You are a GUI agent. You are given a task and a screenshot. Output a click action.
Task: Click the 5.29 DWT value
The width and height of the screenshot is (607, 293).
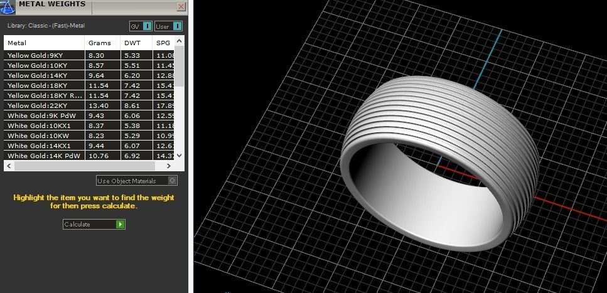coord(132,136)
